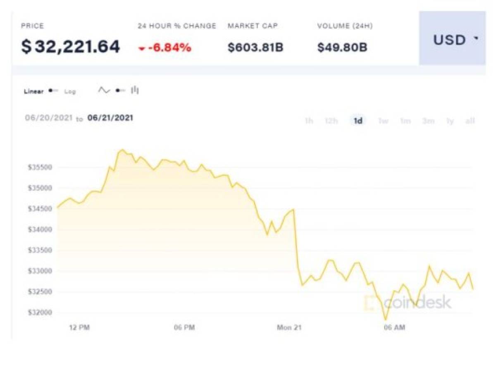This screenshot has width=496, height=372.
Task: Click the red down-arrow change indicator
Action: pyautogui.click(x=142, y=49)
